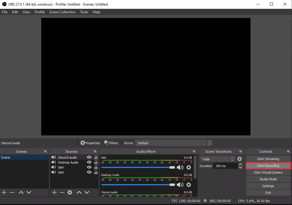Open Filters for Discord audio
The width and height of the screenshot is (292, 205).
pyautogui.click(x=111, y=143)
